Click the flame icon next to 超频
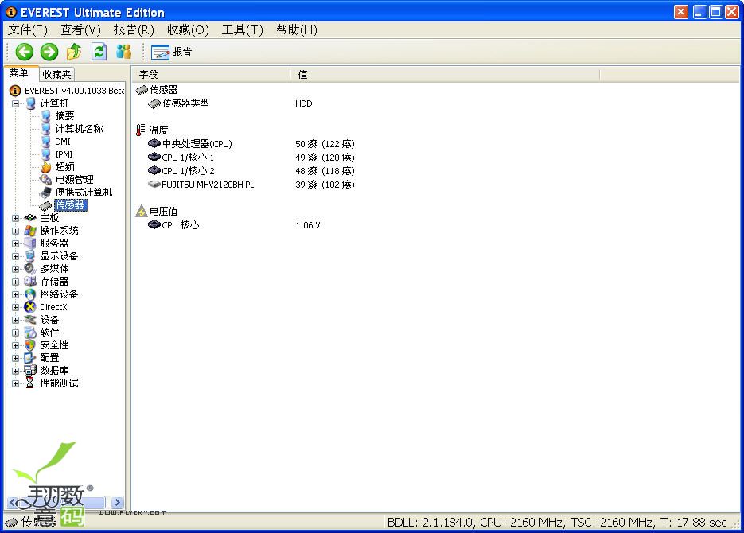 coord(46,167)
